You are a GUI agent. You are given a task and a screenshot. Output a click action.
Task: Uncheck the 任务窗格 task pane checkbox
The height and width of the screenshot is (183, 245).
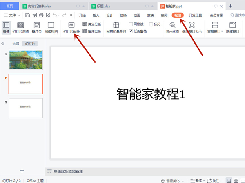tap(131, 31)
